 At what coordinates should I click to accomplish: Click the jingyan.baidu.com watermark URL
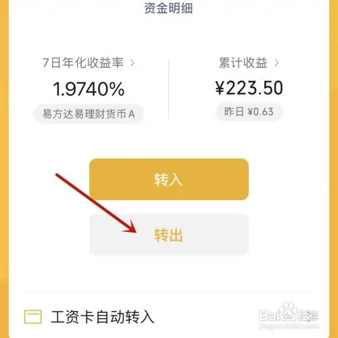click(289, 326)
